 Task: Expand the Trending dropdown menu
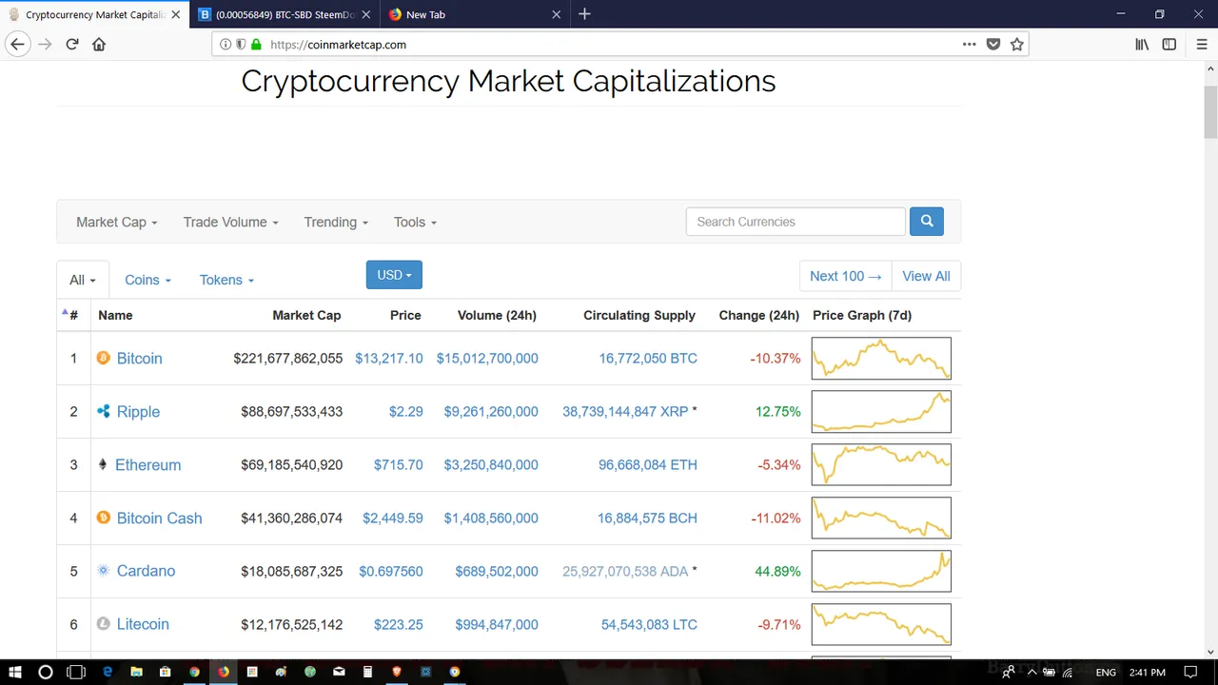(336, 222)
